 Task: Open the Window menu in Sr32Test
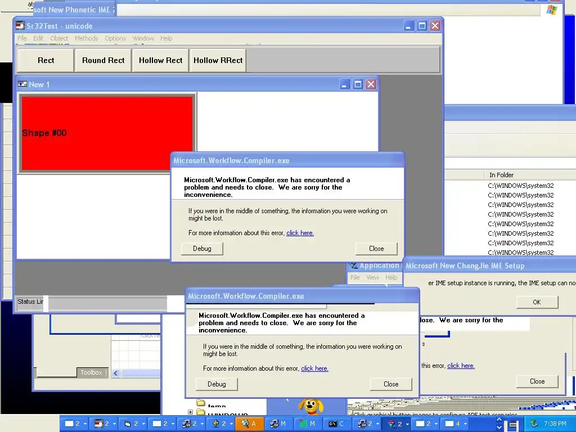click(143, 38)
